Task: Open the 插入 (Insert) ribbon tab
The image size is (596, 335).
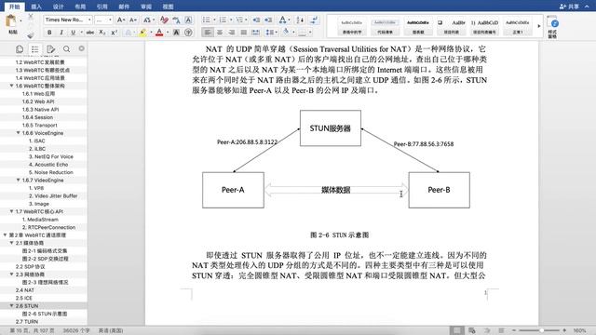Action: (x=36, y=7)
